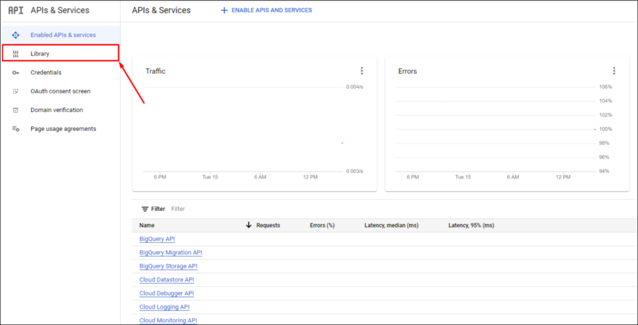The image size is (638, 325).
Task: Sort by Requests column header
Action: 268,225
